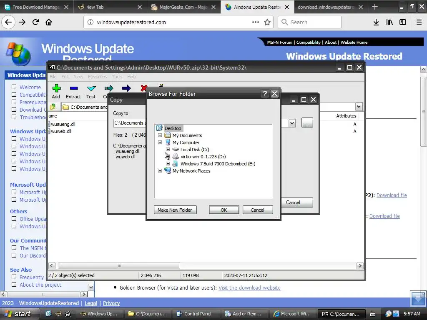427x320 pixels.
Task: Reload the current web page
Action: 35,22
